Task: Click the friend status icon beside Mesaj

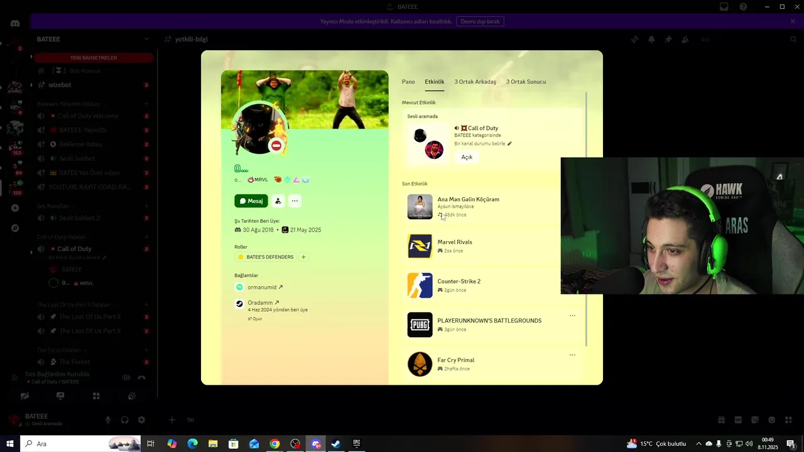Action: pos(278,201)
